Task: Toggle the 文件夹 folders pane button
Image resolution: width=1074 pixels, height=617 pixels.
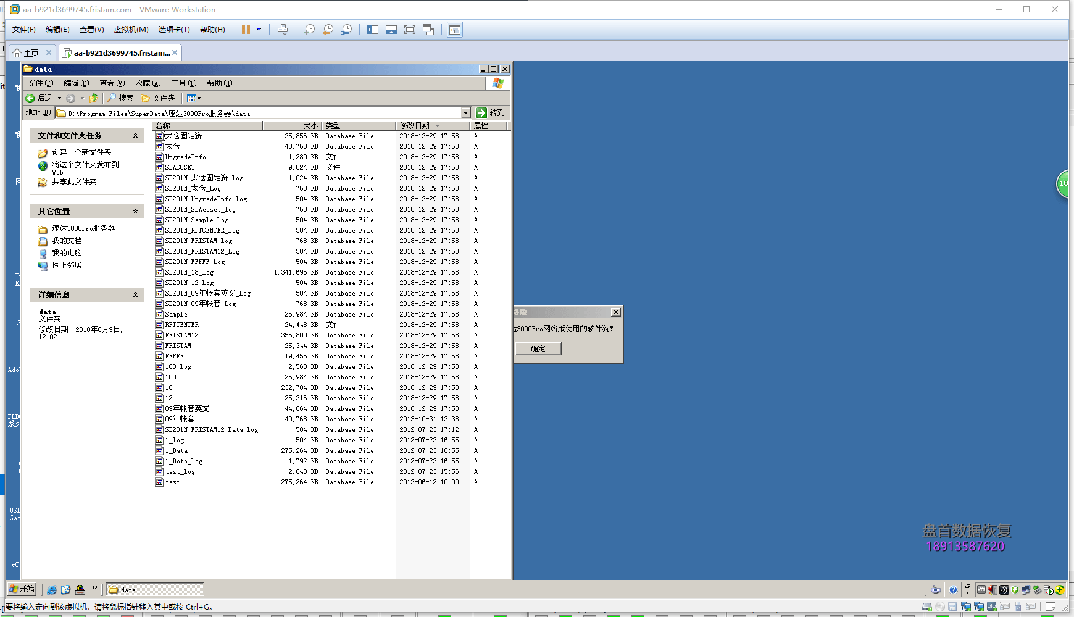Action: coord(158,98)
